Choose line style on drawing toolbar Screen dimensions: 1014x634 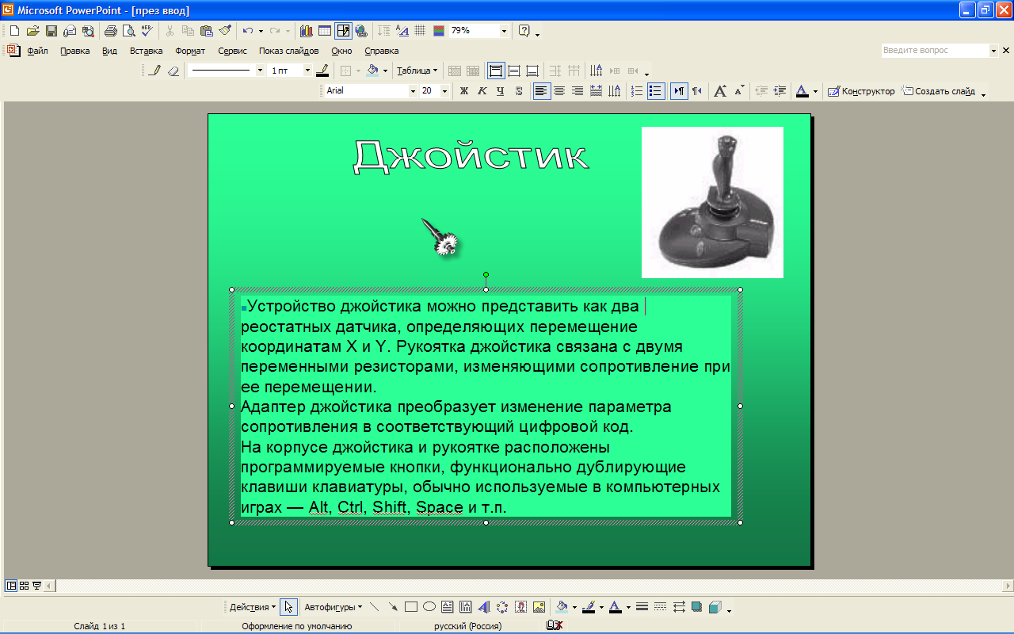642,607
